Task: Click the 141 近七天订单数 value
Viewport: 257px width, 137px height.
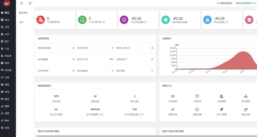Action: click(56, 109)
